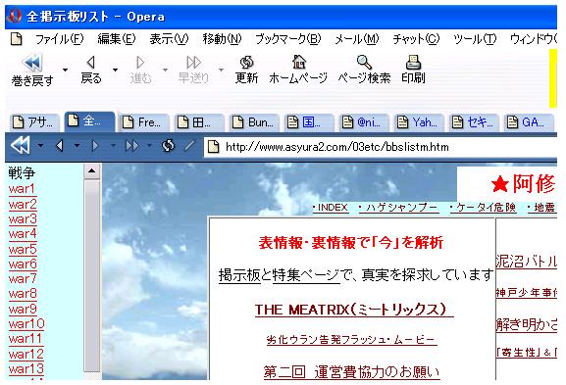This screenshot has height=385, width=566.
Task: Open back history dropdown in address bar
Action: 77,146
